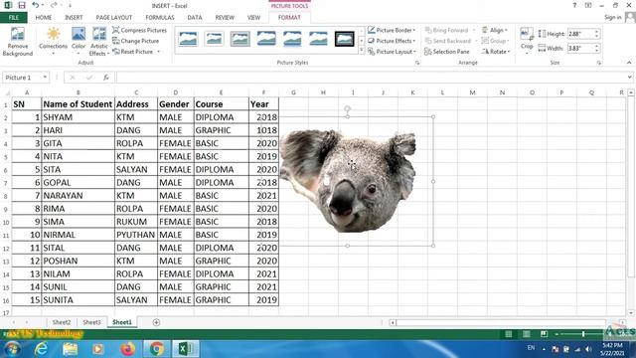The height and width of the screenshot is (358, 636).
Task: Switch to the PAGE LAYOUT tab
Action: pyautogui.click(x=114, y=18)
